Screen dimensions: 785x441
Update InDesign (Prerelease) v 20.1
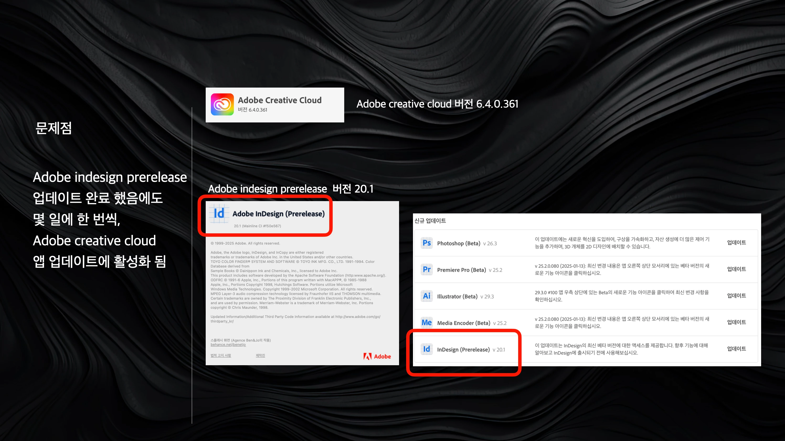point(736,349)
